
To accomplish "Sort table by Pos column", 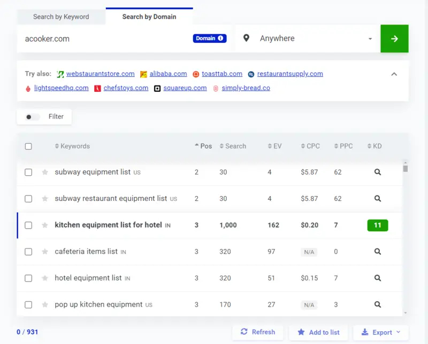I will [203, 146].
